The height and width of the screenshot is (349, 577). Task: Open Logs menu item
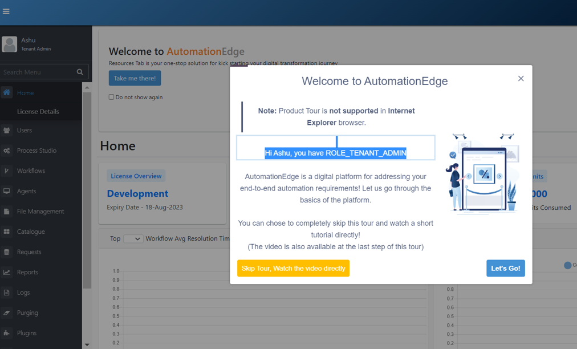click(23, 293)
